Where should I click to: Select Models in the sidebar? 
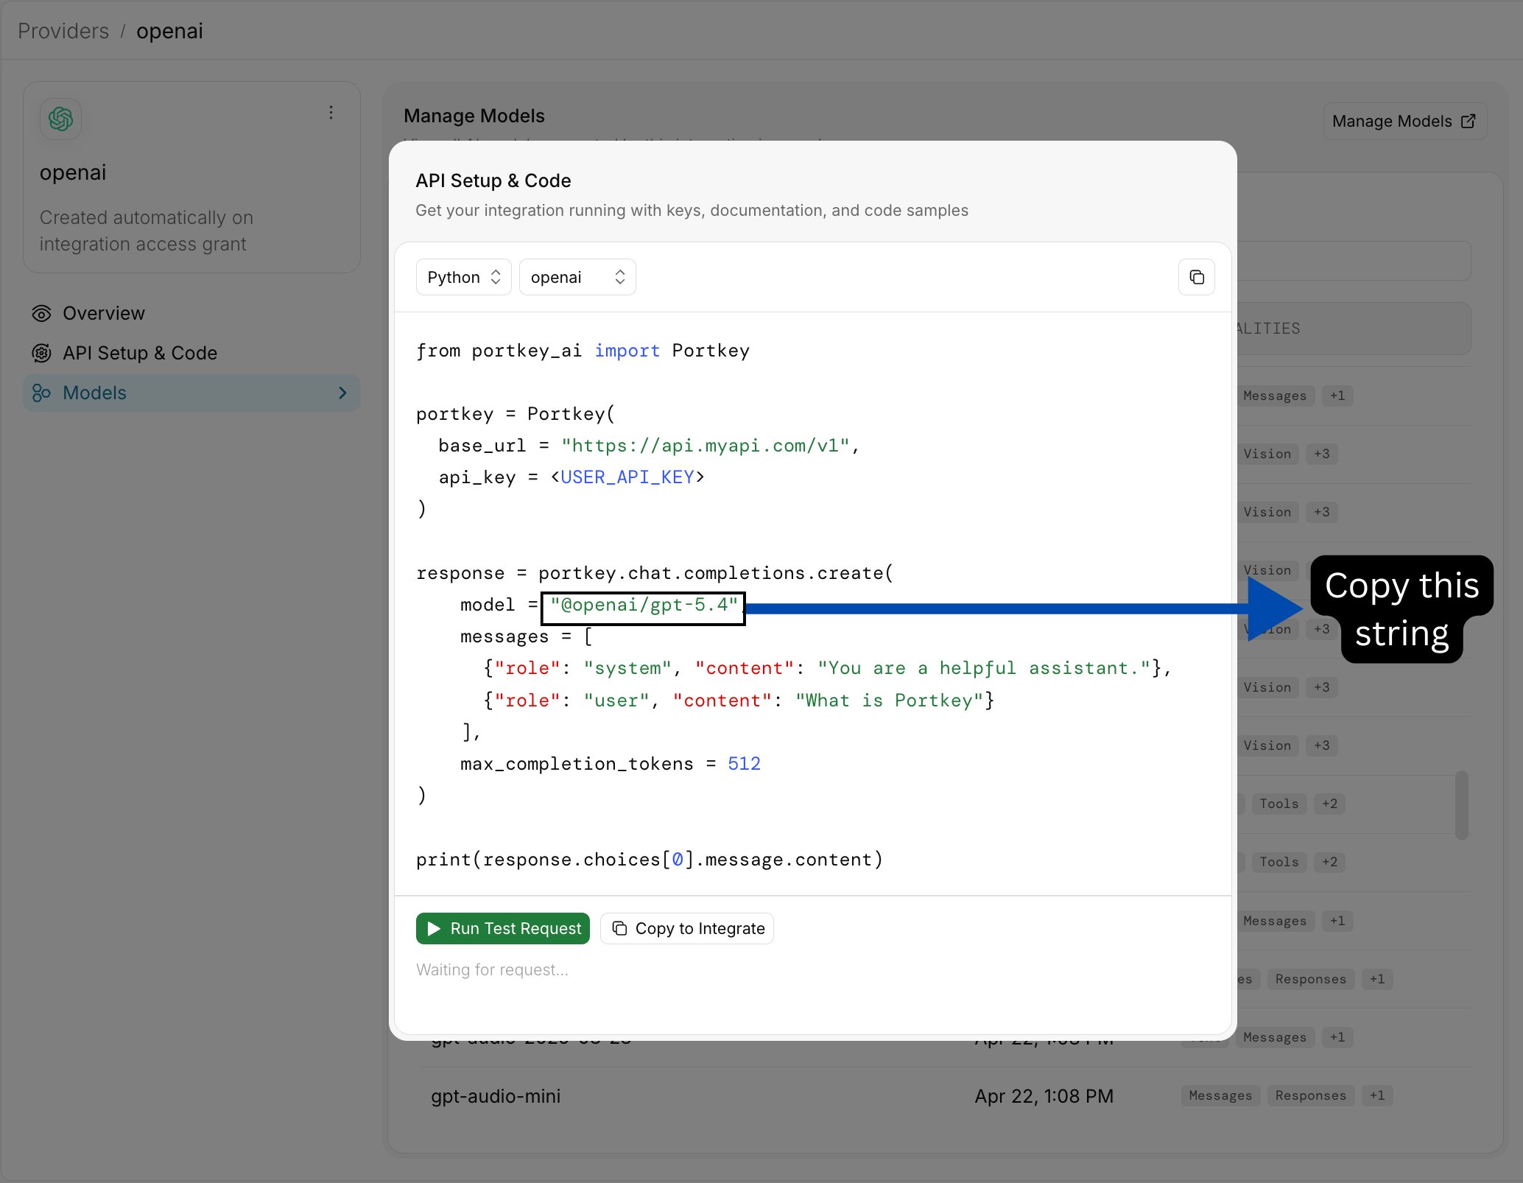coord(191,393)
